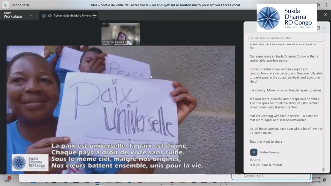Click the voice access microphone button
331x186 pixels.
click(x=5, y=5)
